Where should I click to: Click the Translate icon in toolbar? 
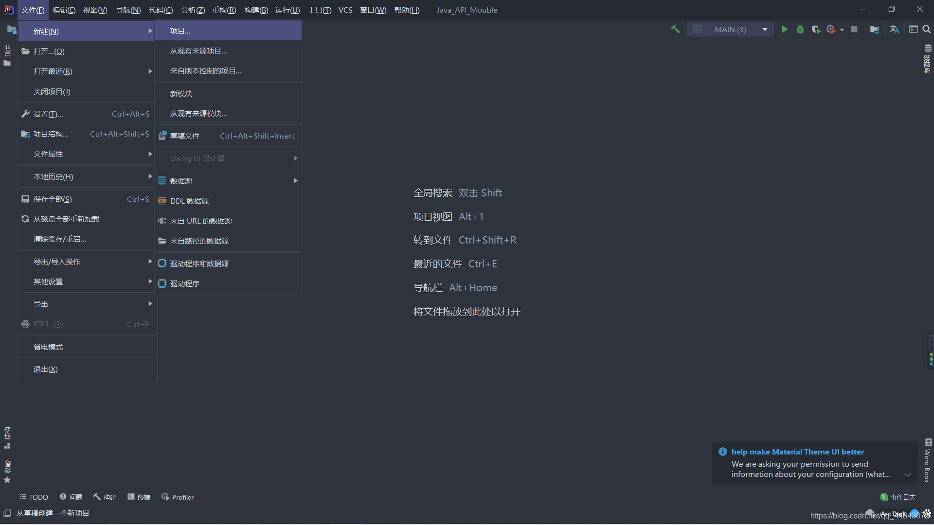click(894, 30)
